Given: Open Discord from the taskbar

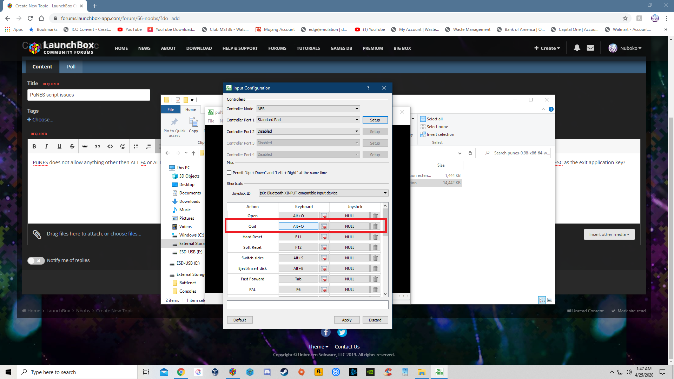Looking at the screenshot, I should pyautogui.click(x=267, y=372).
